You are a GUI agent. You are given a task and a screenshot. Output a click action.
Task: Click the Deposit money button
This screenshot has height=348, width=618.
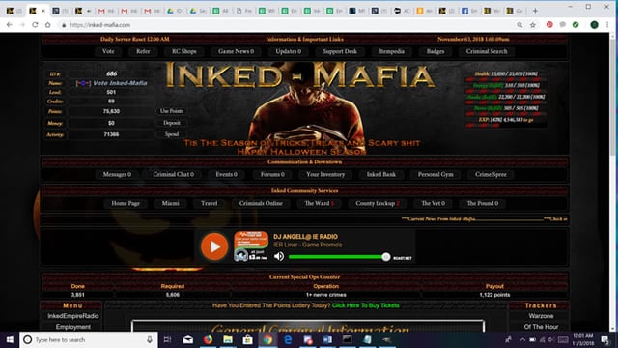(x=172, y=123)
